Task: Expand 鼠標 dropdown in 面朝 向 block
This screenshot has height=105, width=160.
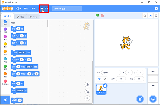Action: [20, 91]
